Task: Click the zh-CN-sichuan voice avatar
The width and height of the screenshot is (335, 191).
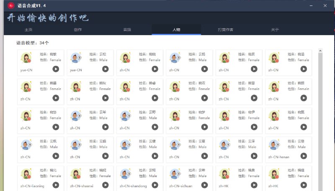Action: pyautogui.click(x=175, y=174)
